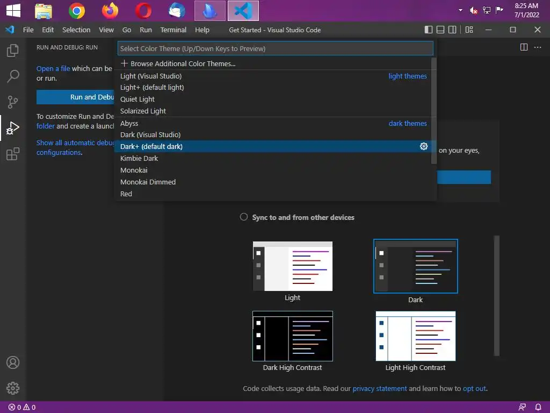
Task: Select Monokai Dimmed theme
Action: [x=274, y=182]
